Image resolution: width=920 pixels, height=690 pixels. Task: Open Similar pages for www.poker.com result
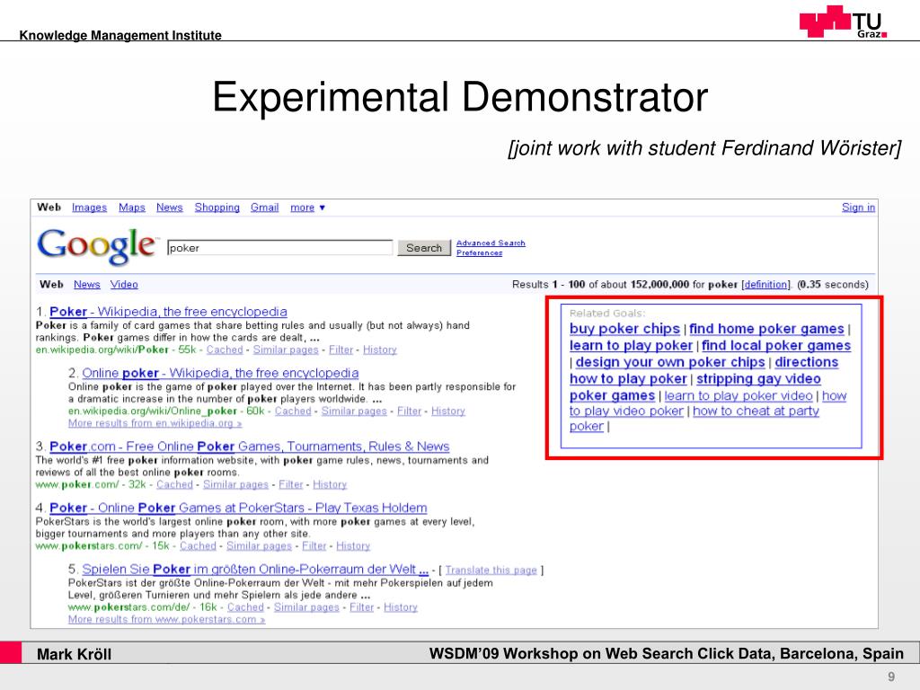tap(235, 484)
